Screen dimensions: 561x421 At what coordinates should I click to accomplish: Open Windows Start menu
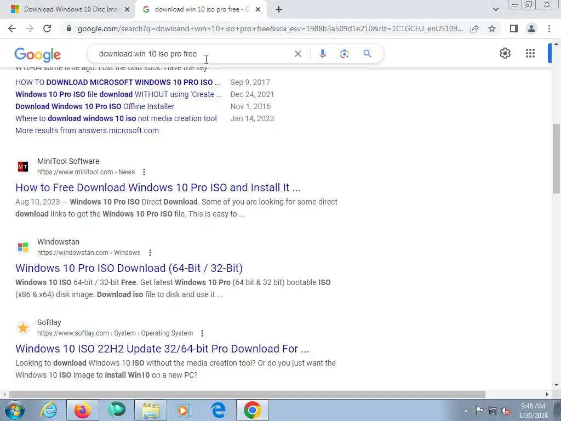(x=14, y=410)
